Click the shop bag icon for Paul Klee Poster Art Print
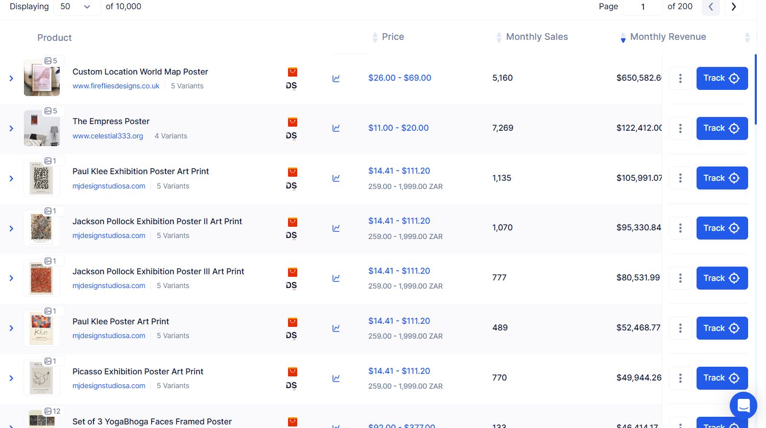This screenshot has width=766, height=428. click(x=293, y=322)
